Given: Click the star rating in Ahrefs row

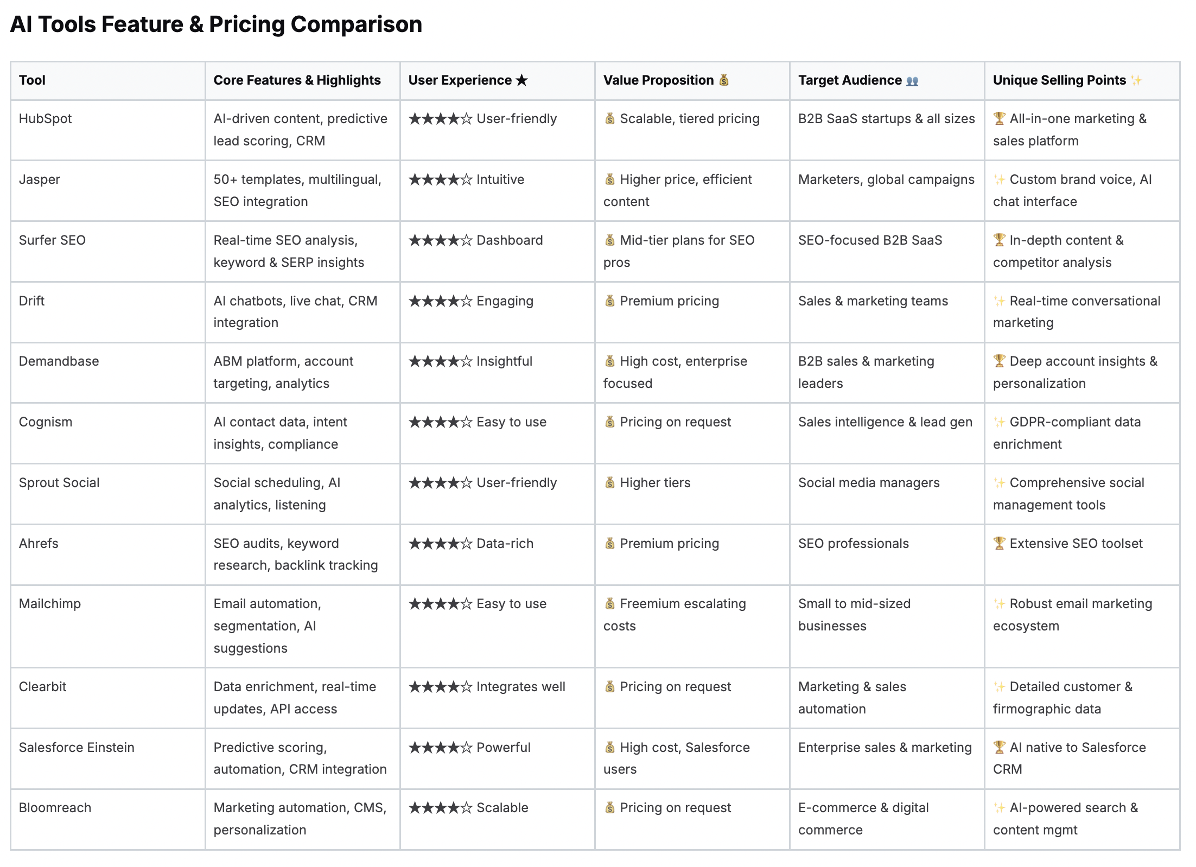Looking at the screenshot, I should coord(441,544).
